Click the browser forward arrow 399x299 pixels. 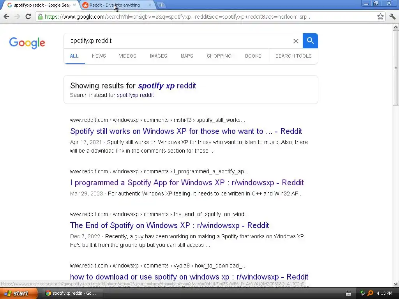[x=17, y=17]
